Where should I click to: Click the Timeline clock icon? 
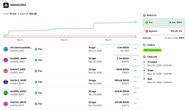click(144, 57)
